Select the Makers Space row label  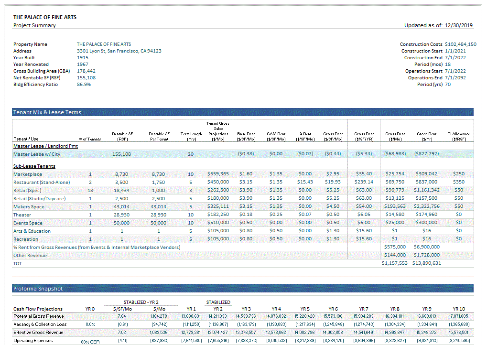[29, 207]
